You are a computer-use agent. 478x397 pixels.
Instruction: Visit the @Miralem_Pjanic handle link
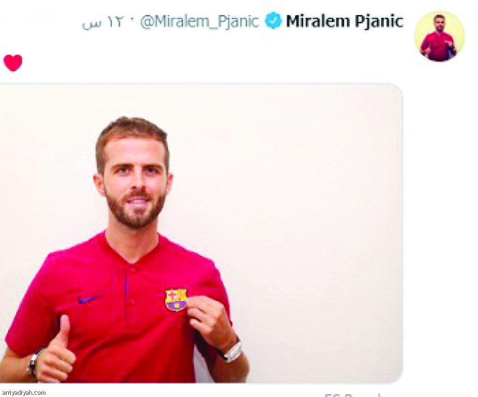(199, 22)
